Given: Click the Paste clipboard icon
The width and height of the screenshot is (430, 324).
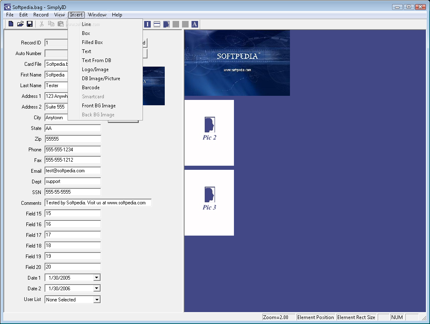Looking at the screenshot, I should pyautogui.click(x=61, y=24).
